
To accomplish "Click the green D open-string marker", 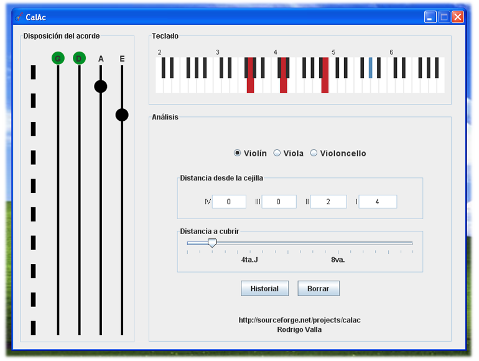I will pyautogui.click(x=79, y=58).
